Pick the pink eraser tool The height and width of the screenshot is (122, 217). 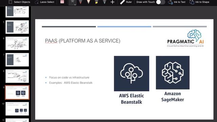pyautogui.click(x=62, y=2)
